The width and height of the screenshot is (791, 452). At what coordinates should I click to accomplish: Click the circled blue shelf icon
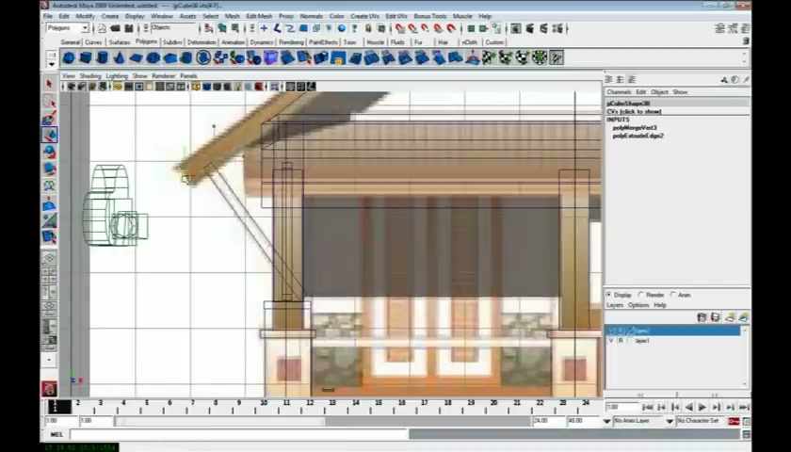click(203, 57)
